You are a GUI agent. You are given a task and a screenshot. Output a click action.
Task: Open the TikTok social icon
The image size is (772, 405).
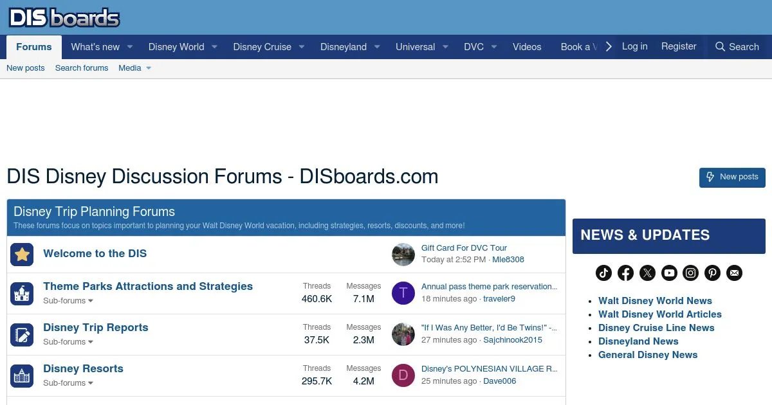603,273
